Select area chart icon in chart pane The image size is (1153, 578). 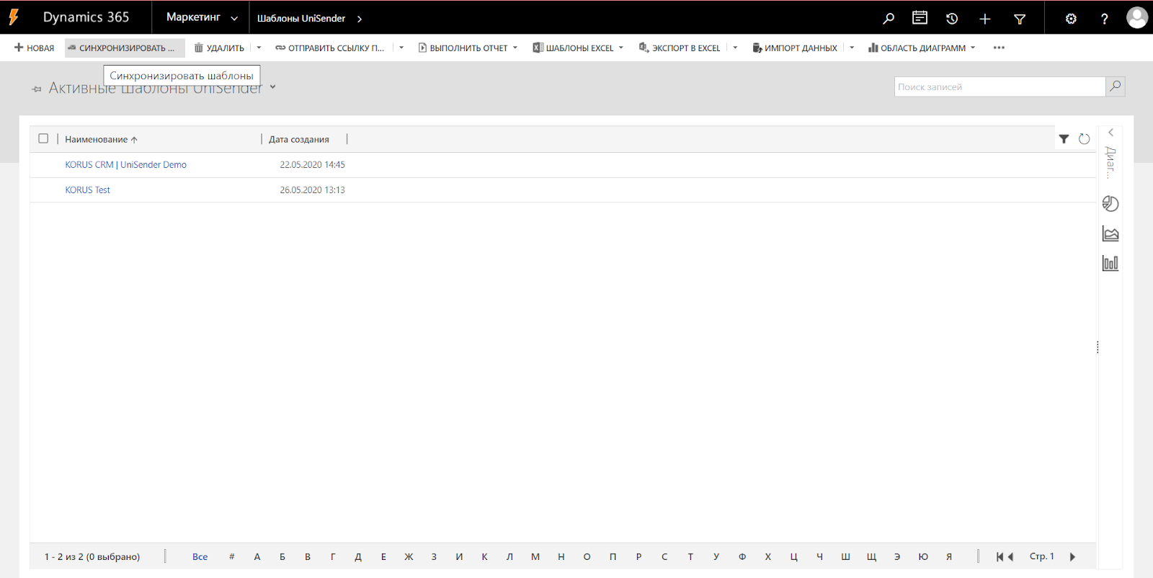[x=1110, y=234]
